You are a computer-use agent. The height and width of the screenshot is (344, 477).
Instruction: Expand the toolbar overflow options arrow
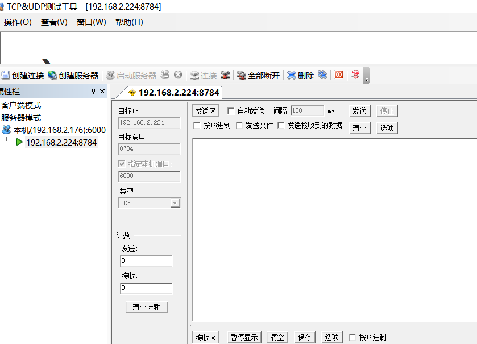tap(366, 77)
